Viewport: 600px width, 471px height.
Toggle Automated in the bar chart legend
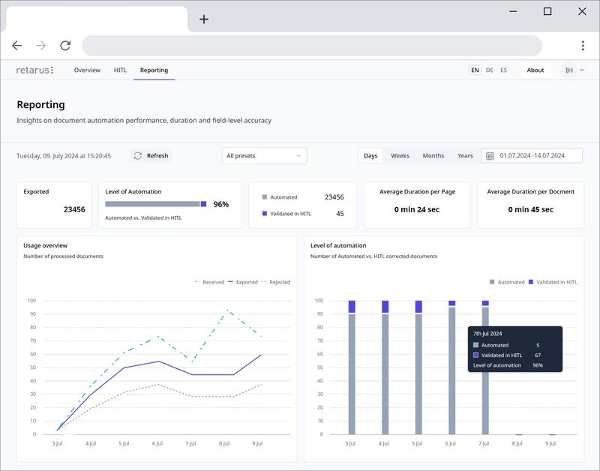point(507,282)
